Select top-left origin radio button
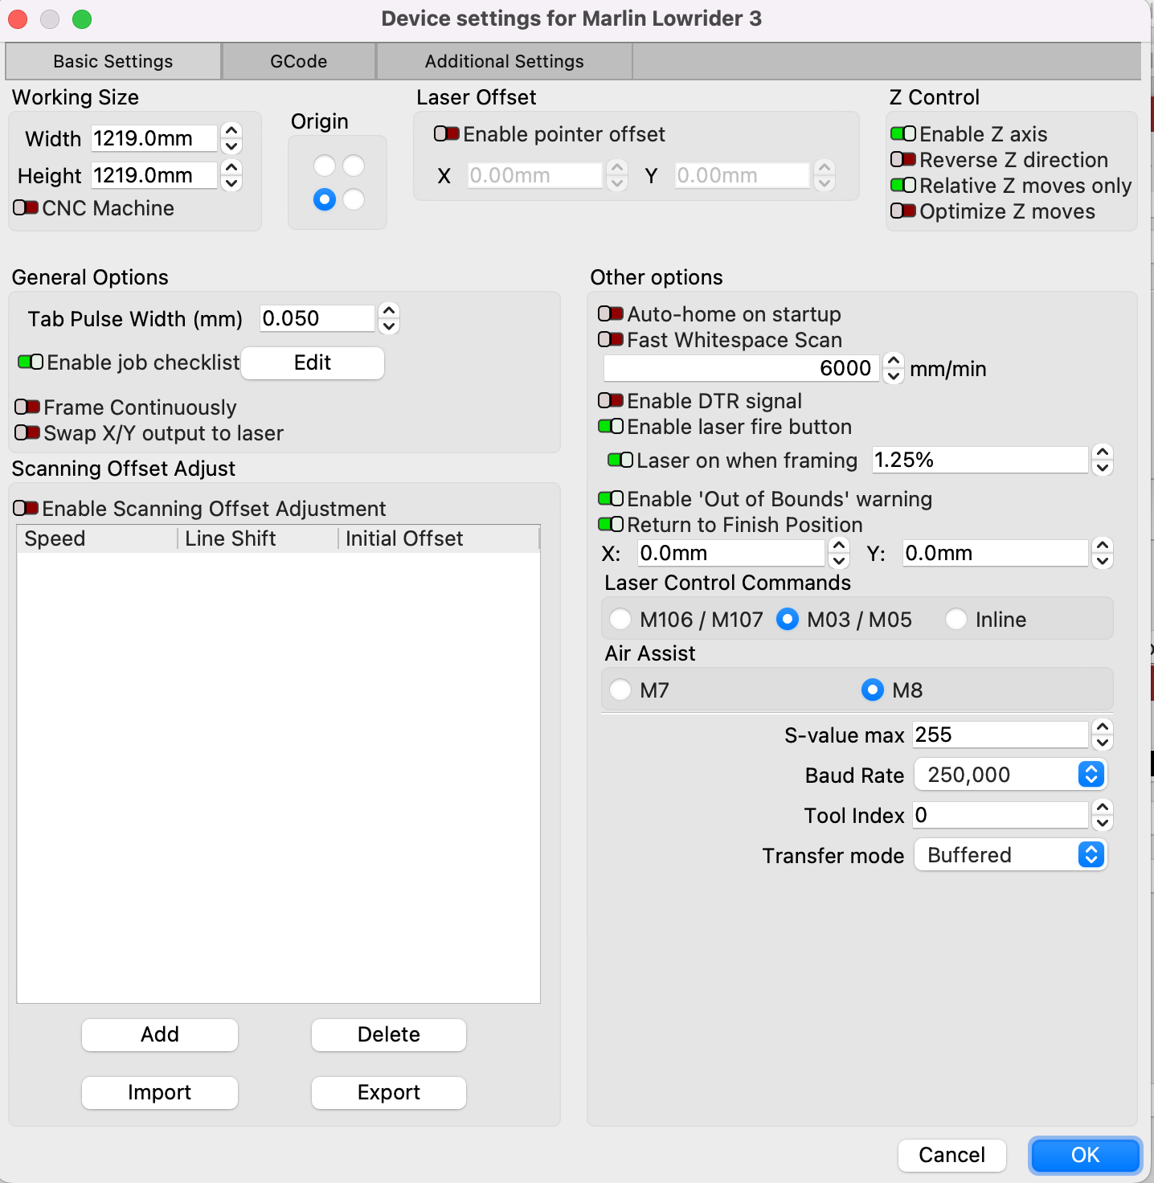 pyautogui.click(x=325, y=166)
